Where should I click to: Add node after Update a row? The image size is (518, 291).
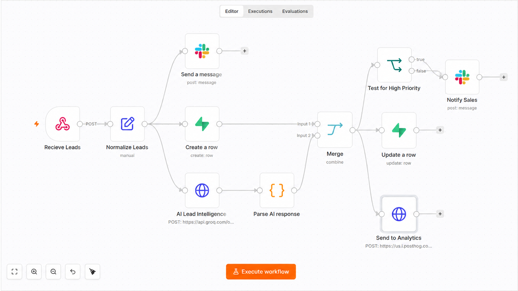440,130
